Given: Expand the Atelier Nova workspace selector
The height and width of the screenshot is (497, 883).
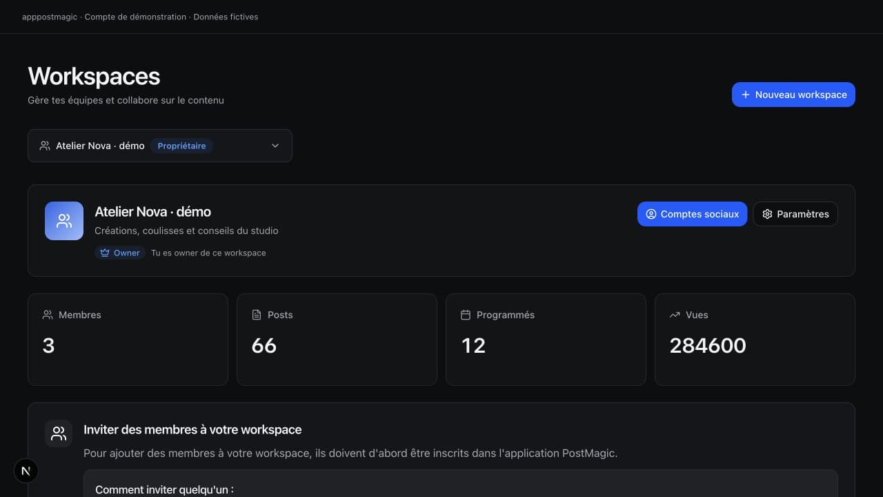Looking at the screenshot, I should [x=160, y=146].
